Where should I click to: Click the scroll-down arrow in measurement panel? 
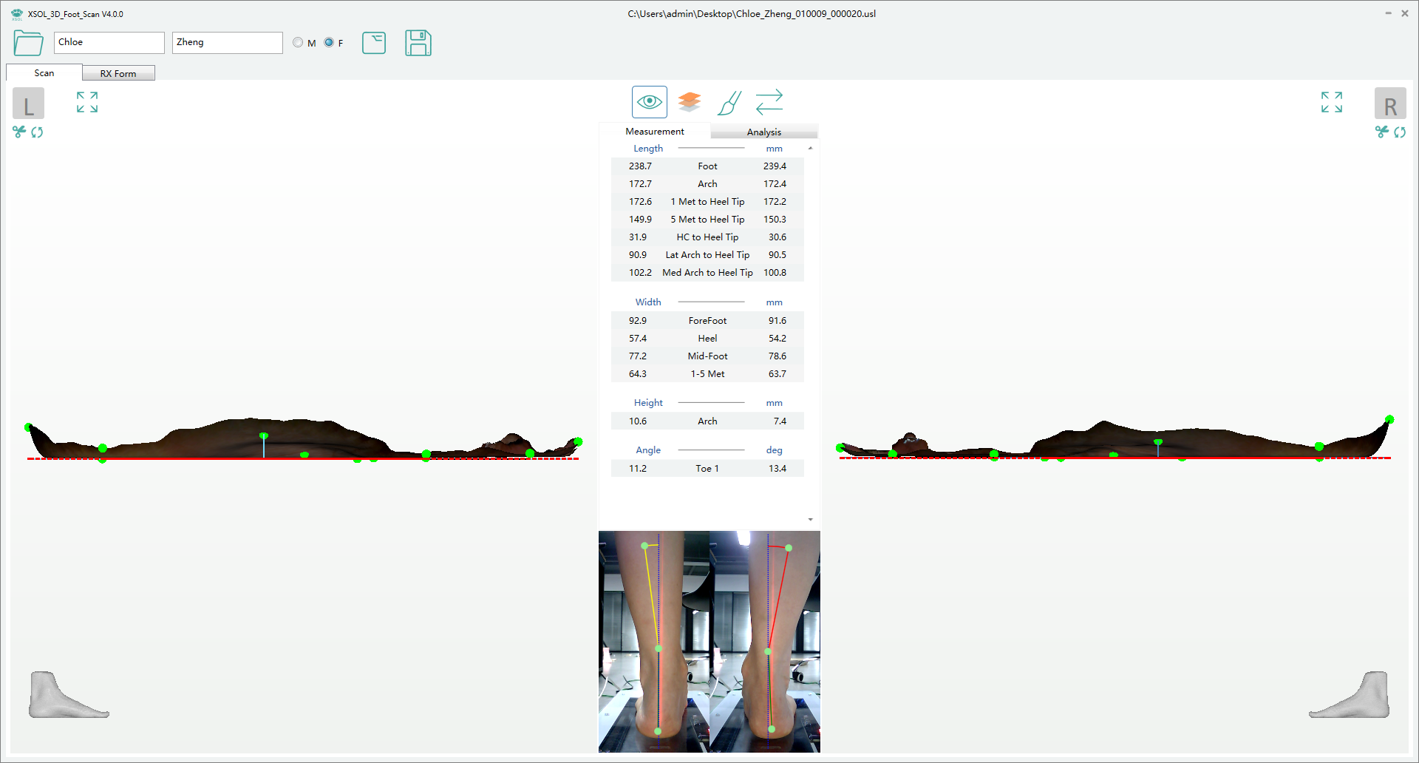(810, 519)
